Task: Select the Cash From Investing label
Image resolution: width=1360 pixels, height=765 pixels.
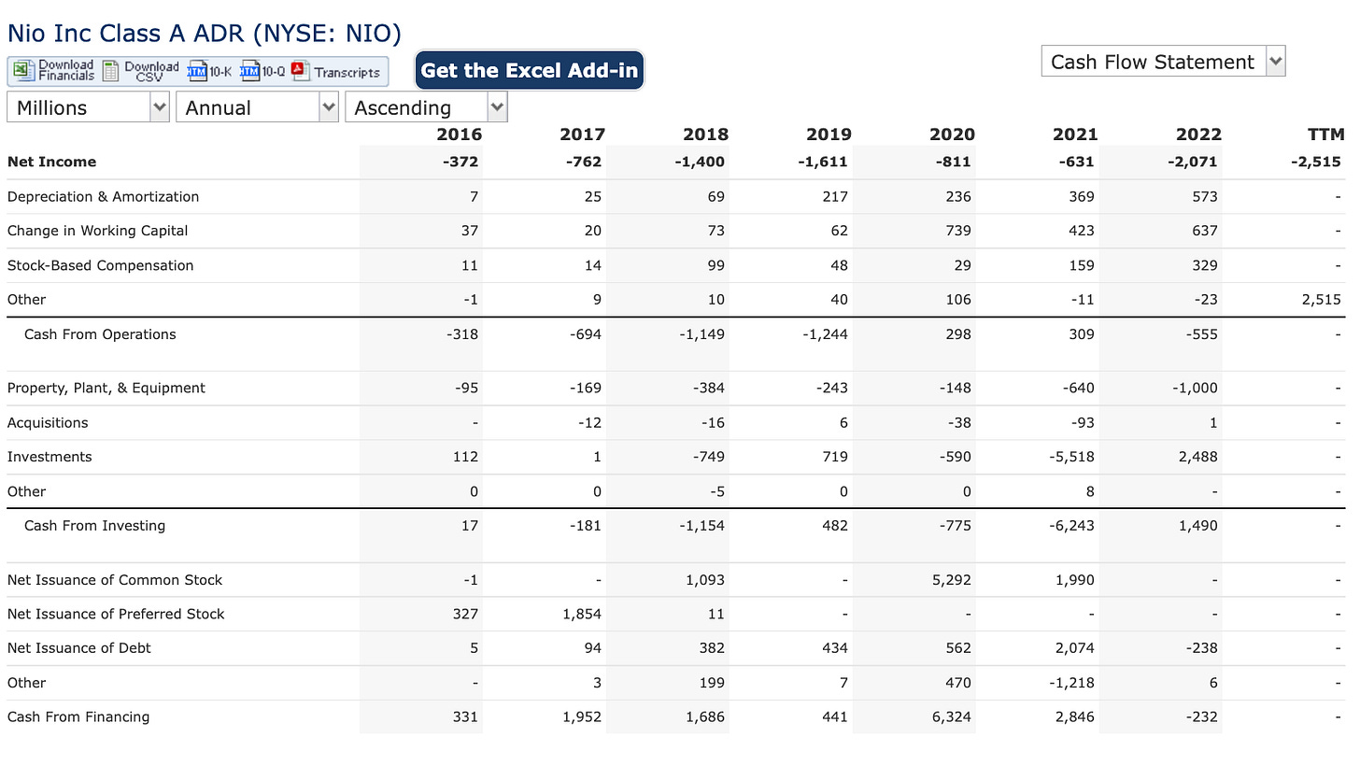Action: click(94, 526)
